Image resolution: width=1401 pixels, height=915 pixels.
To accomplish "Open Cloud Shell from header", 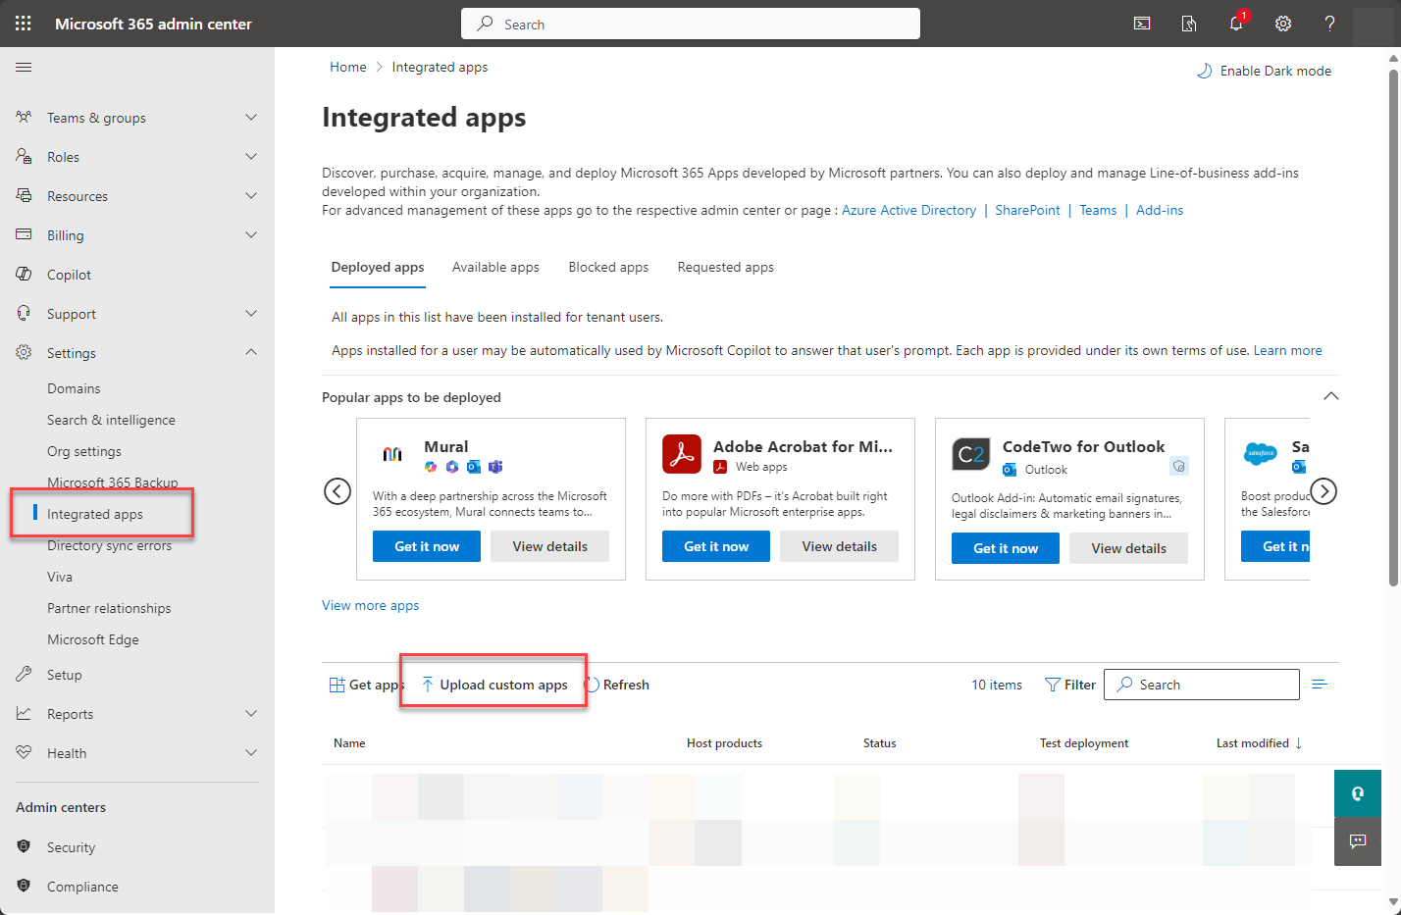I will pyautogui.click(x=1142, y=24).
